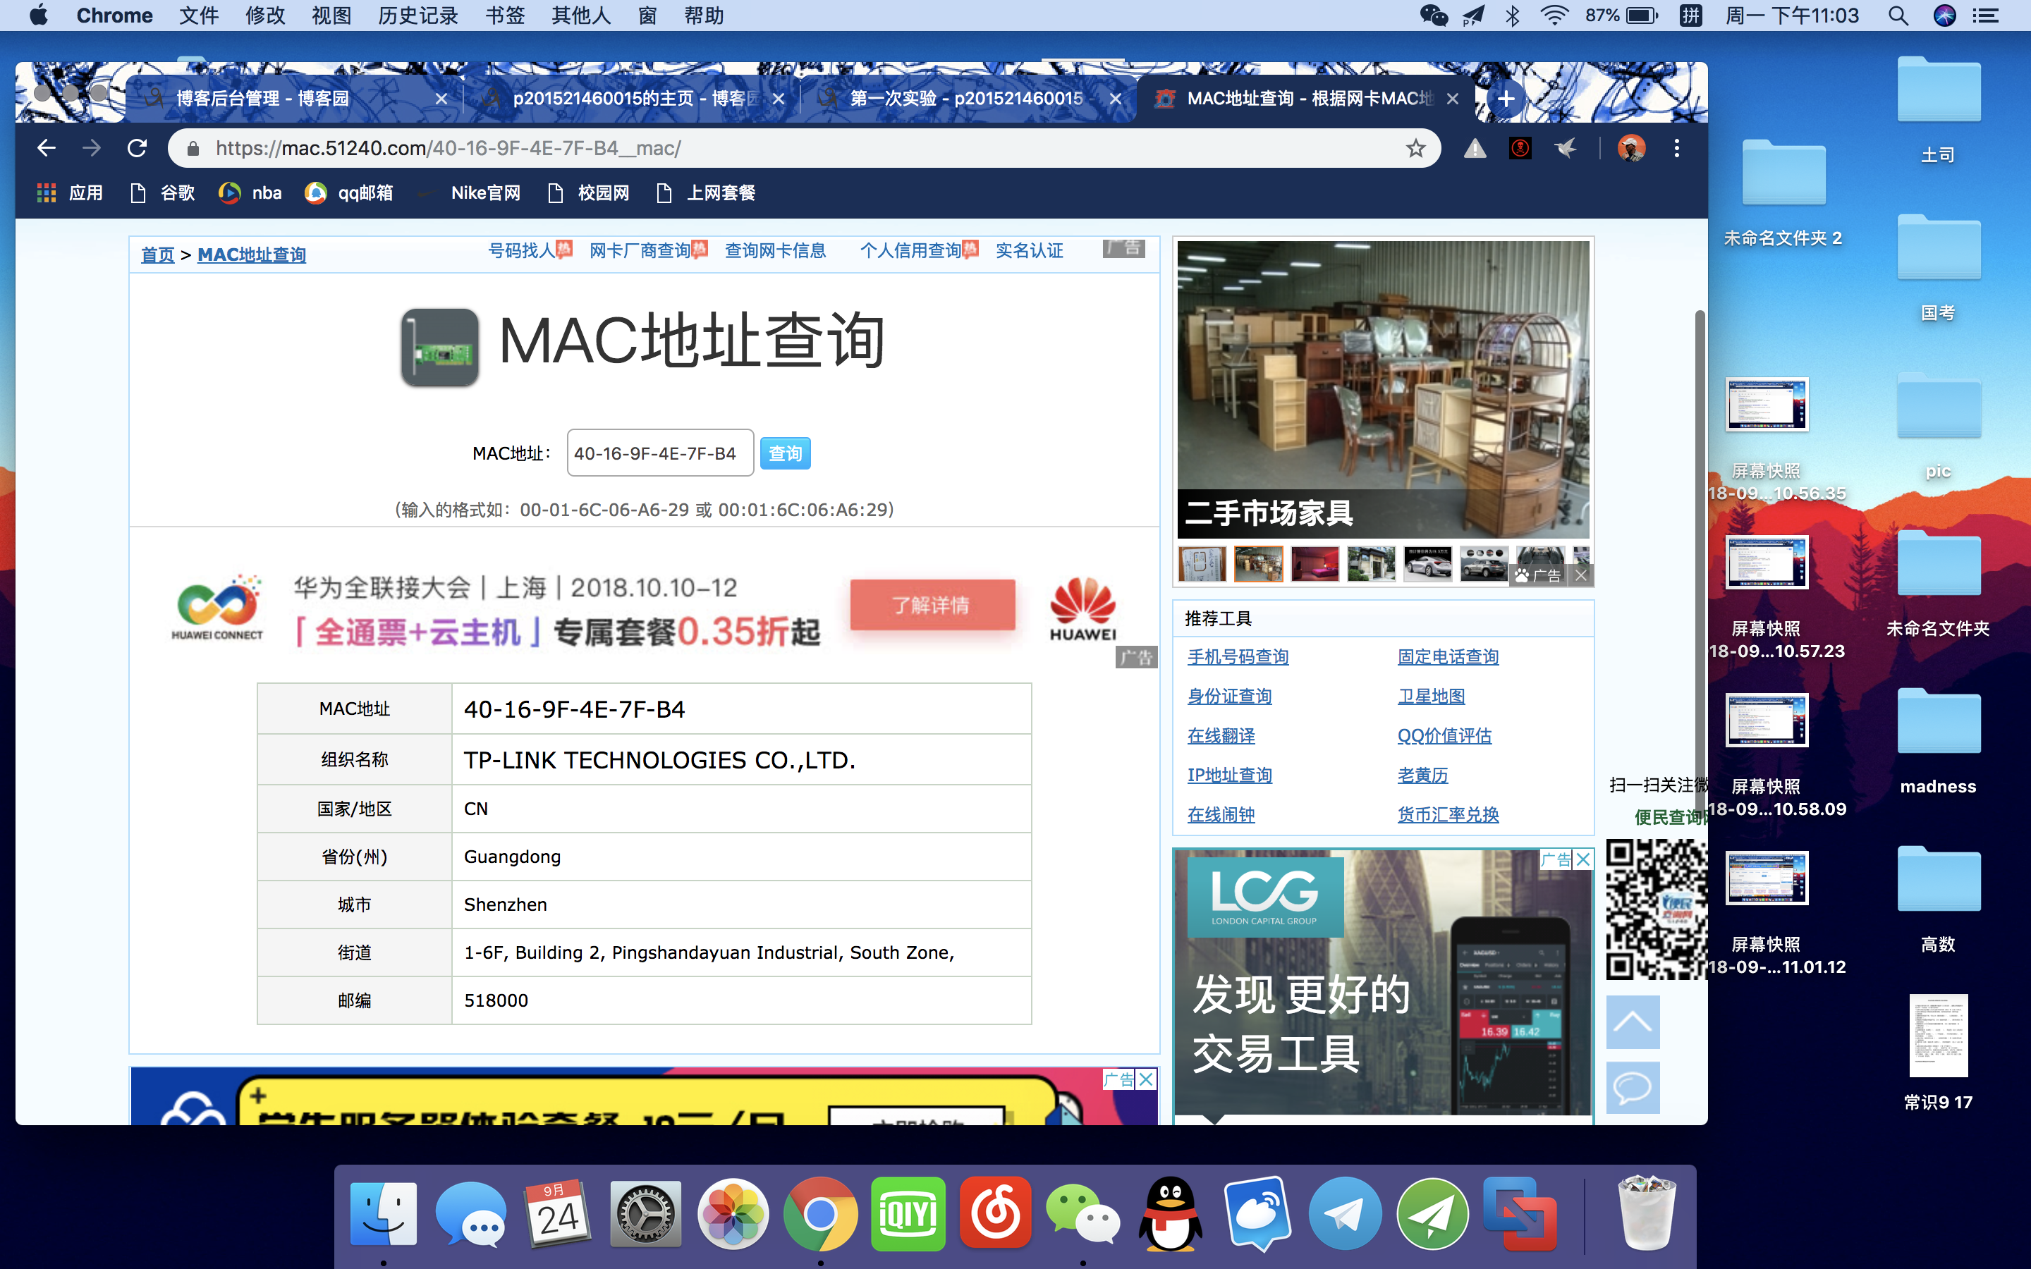Open WeChat from the Dock

point(1082,1213)
